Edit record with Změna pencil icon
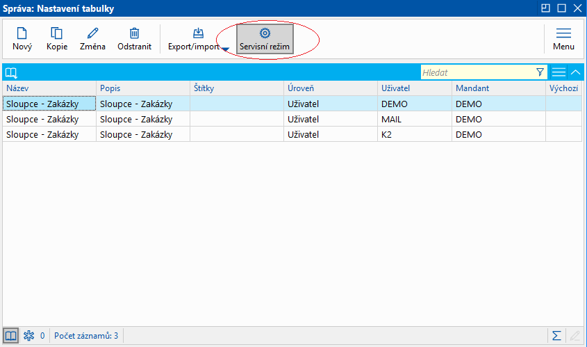 (x=92, y=39)
